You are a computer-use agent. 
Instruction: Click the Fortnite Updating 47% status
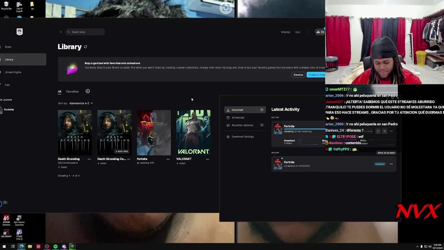[x=146, y=163]
